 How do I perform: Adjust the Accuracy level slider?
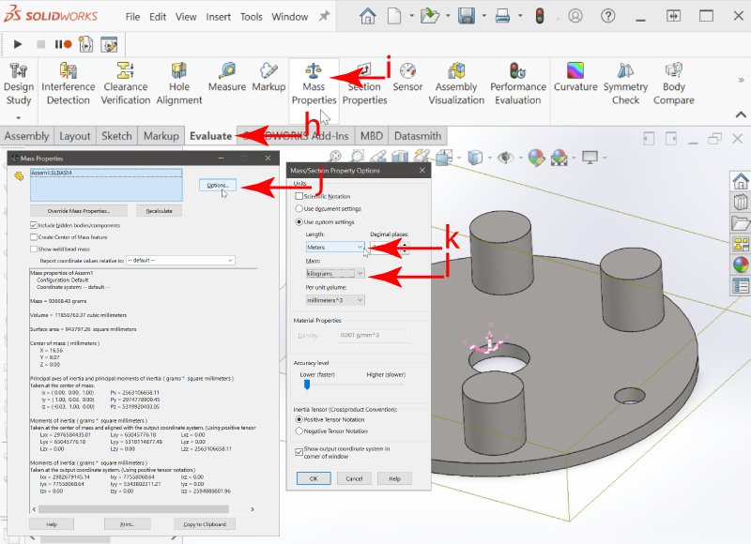(x=307, y=385)
